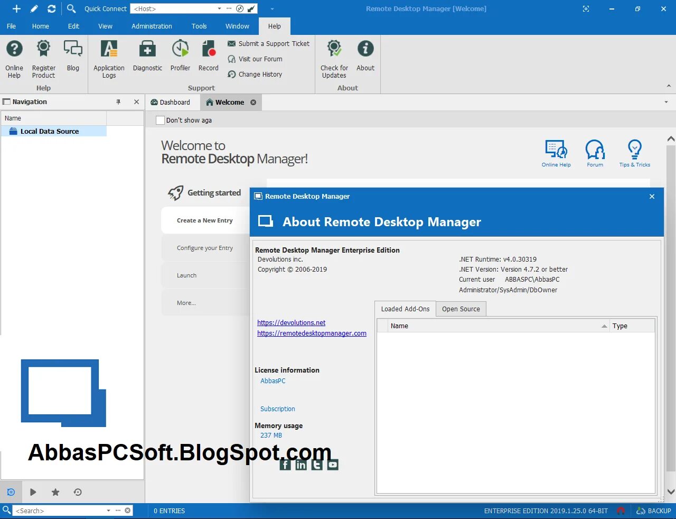
Task: Switch to the Open Source tab
Action: [x=461, y=309]
